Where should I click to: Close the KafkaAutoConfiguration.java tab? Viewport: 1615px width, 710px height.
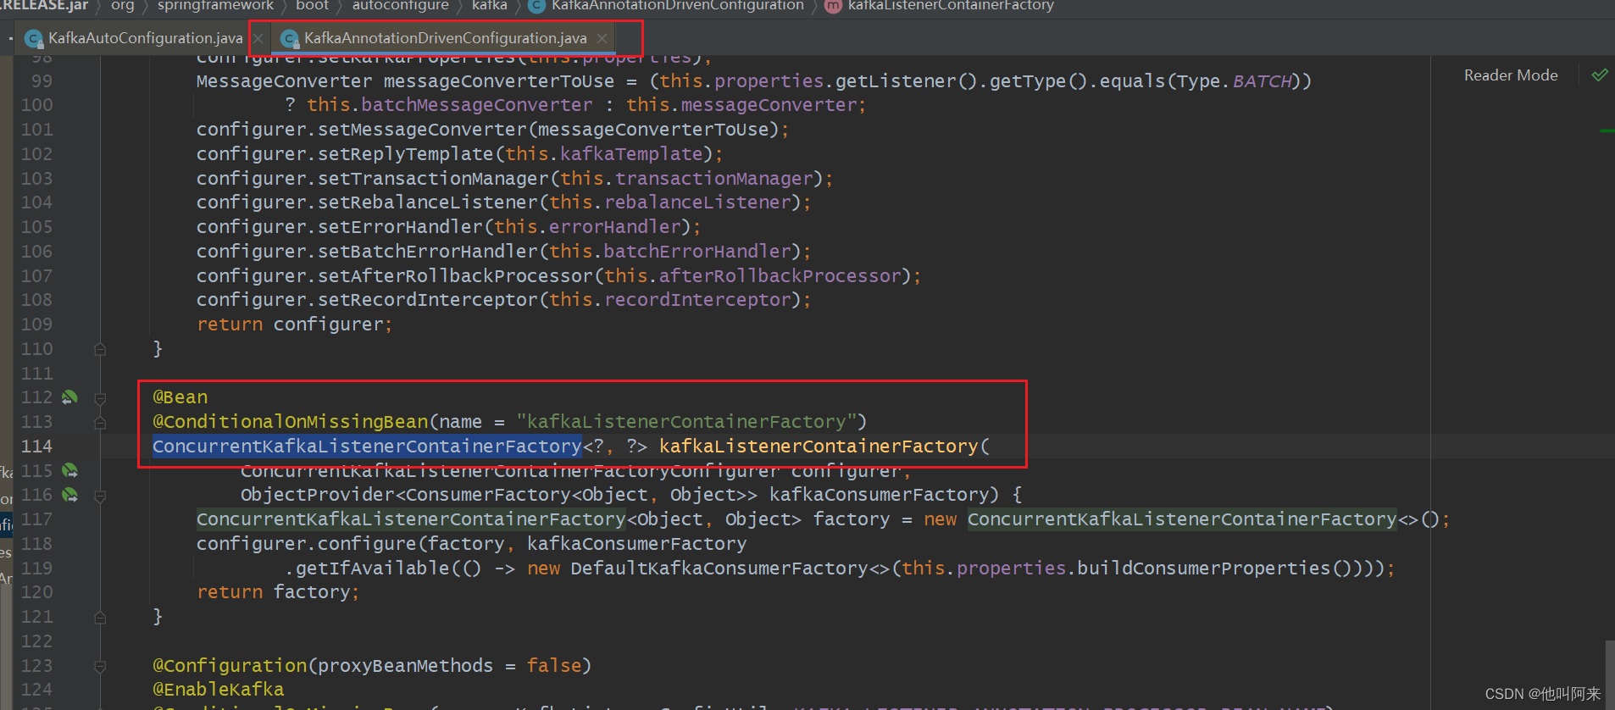point(258,38)
